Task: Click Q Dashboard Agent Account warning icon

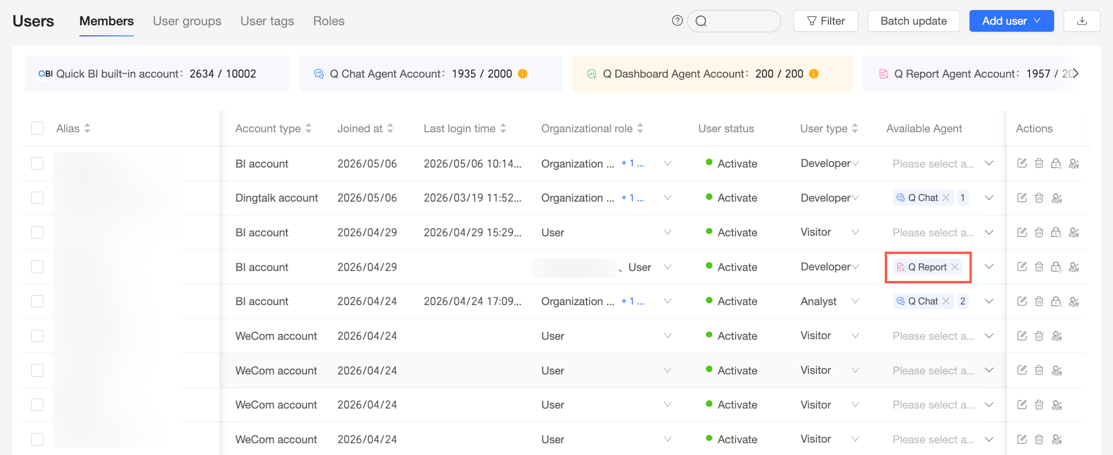Action: (x=814, y=73)
